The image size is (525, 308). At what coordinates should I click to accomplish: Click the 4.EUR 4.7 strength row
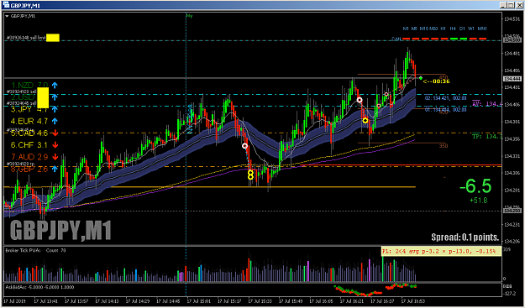(29, 121)
